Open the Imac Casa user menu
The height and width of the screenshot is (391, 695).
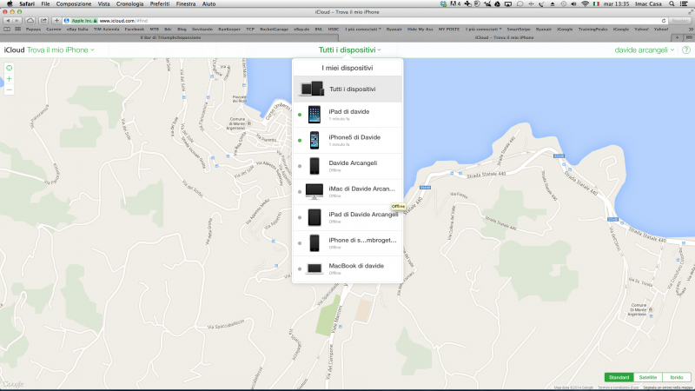pos(648,4)
